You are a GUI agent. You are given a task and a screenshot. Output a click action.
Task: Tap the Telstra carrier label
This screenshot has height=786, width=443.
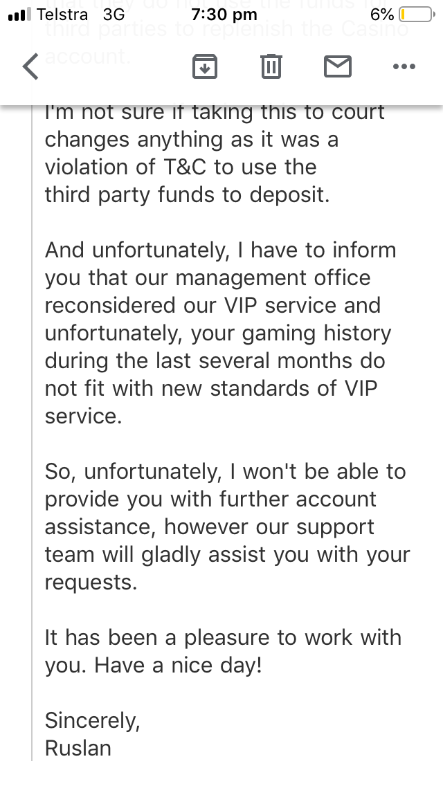pyautogui.click(x=62, y=15)
